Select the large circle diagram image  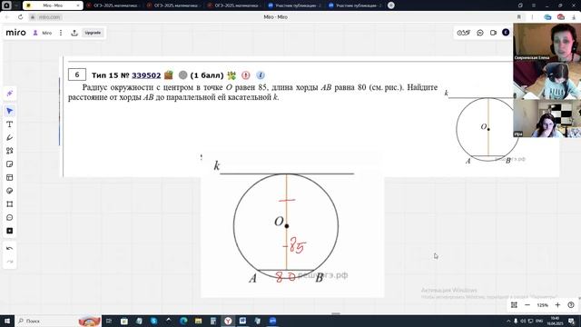coord(292,224)
